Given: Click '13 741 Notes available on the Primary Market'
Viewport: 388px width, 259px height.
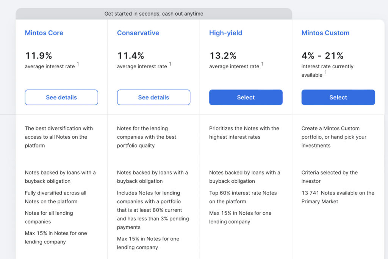Looking at the screenshot, I should click(x=338, y=197).
